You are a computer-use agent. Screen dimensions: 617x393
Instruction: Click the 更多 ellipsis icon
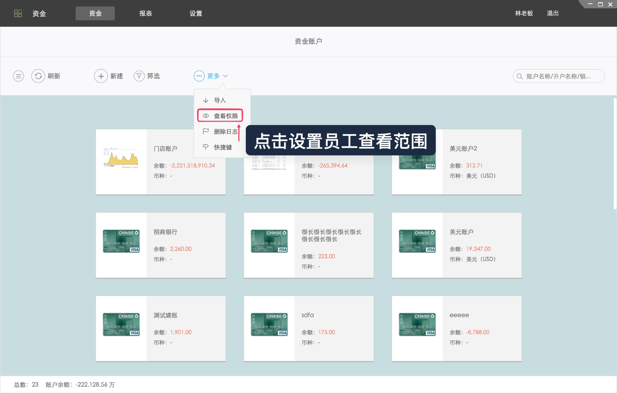[x=199, y=76]
